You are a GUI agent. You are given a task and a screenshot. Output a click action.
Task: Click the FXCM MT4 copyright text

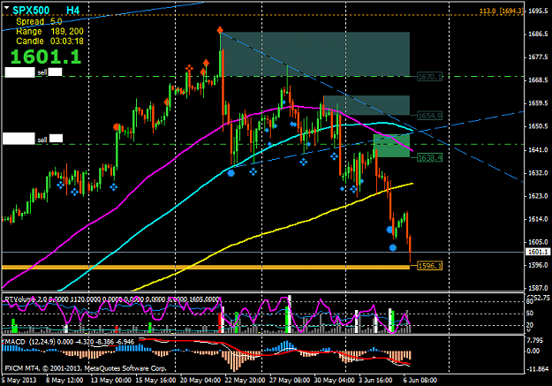coord(86,368)
